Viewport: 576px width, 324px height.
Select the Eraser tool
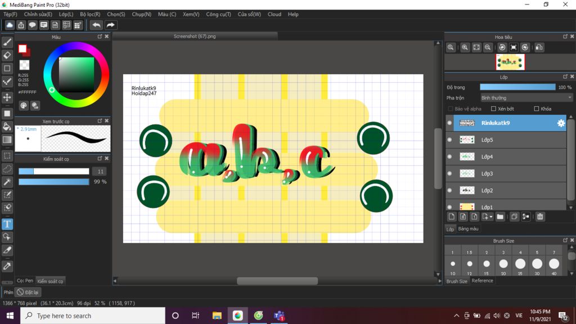(x=7, y=55)
